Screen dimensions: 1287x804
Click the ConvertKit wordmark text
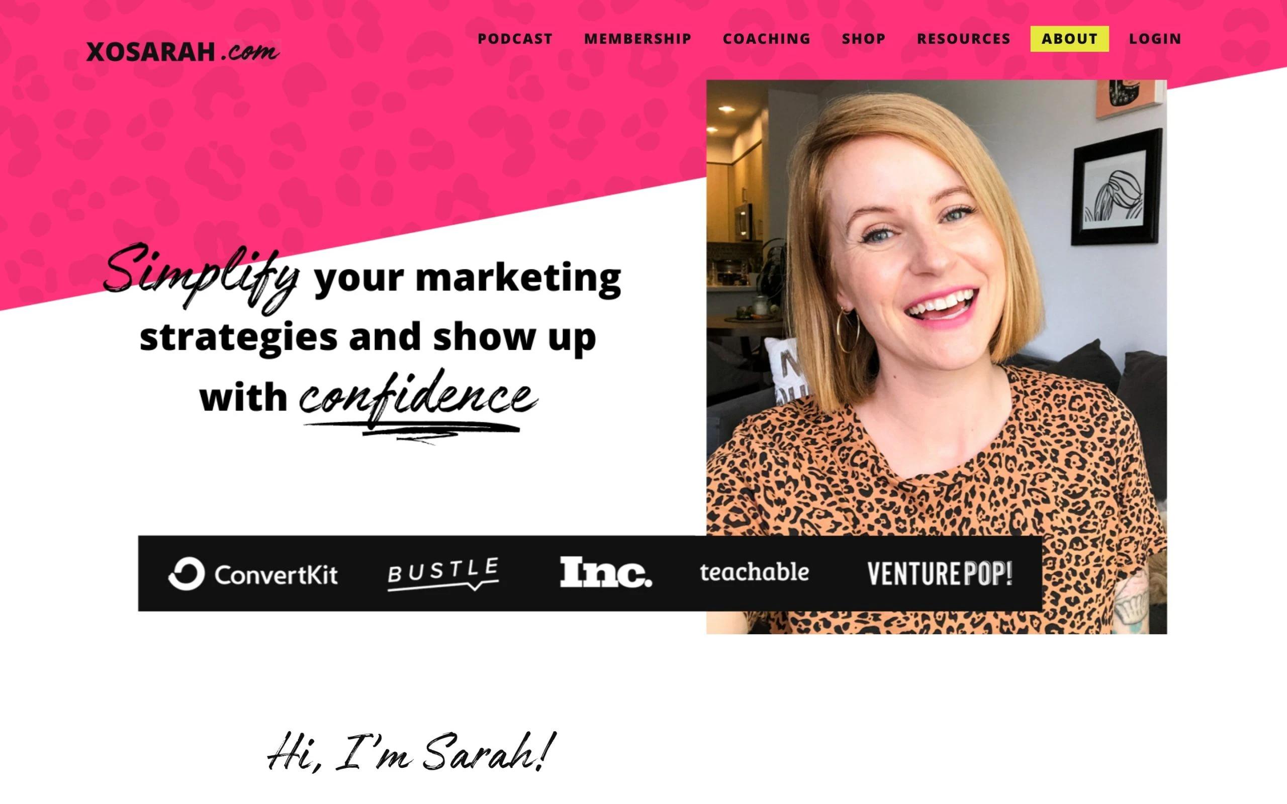275,575
